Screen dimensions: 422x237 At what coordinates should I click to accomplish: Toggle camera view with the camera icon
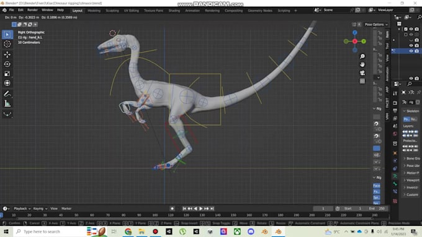coord(362,73)
